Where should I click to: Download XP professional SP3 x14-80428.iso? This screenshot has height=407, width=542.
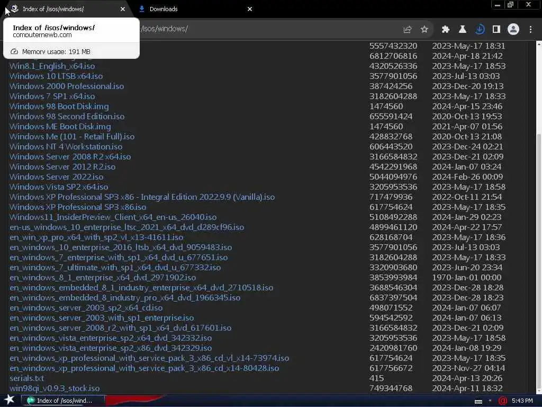pyautogui.click(x=144, y=368)
